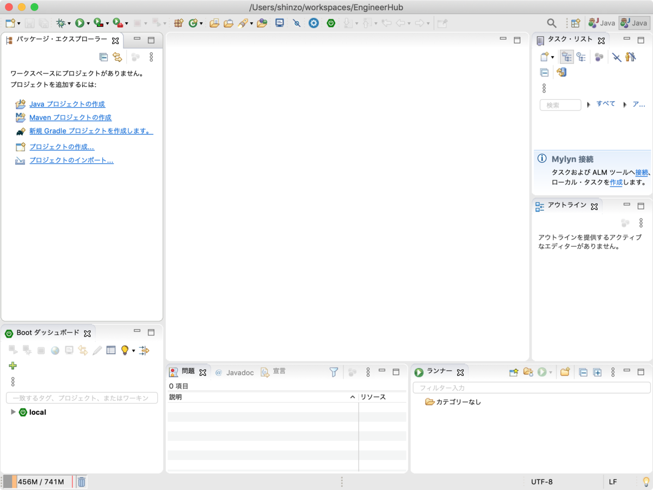Open Package Explorer view menu dots
The width and height of the screenshot is (653, 490).
151,57
